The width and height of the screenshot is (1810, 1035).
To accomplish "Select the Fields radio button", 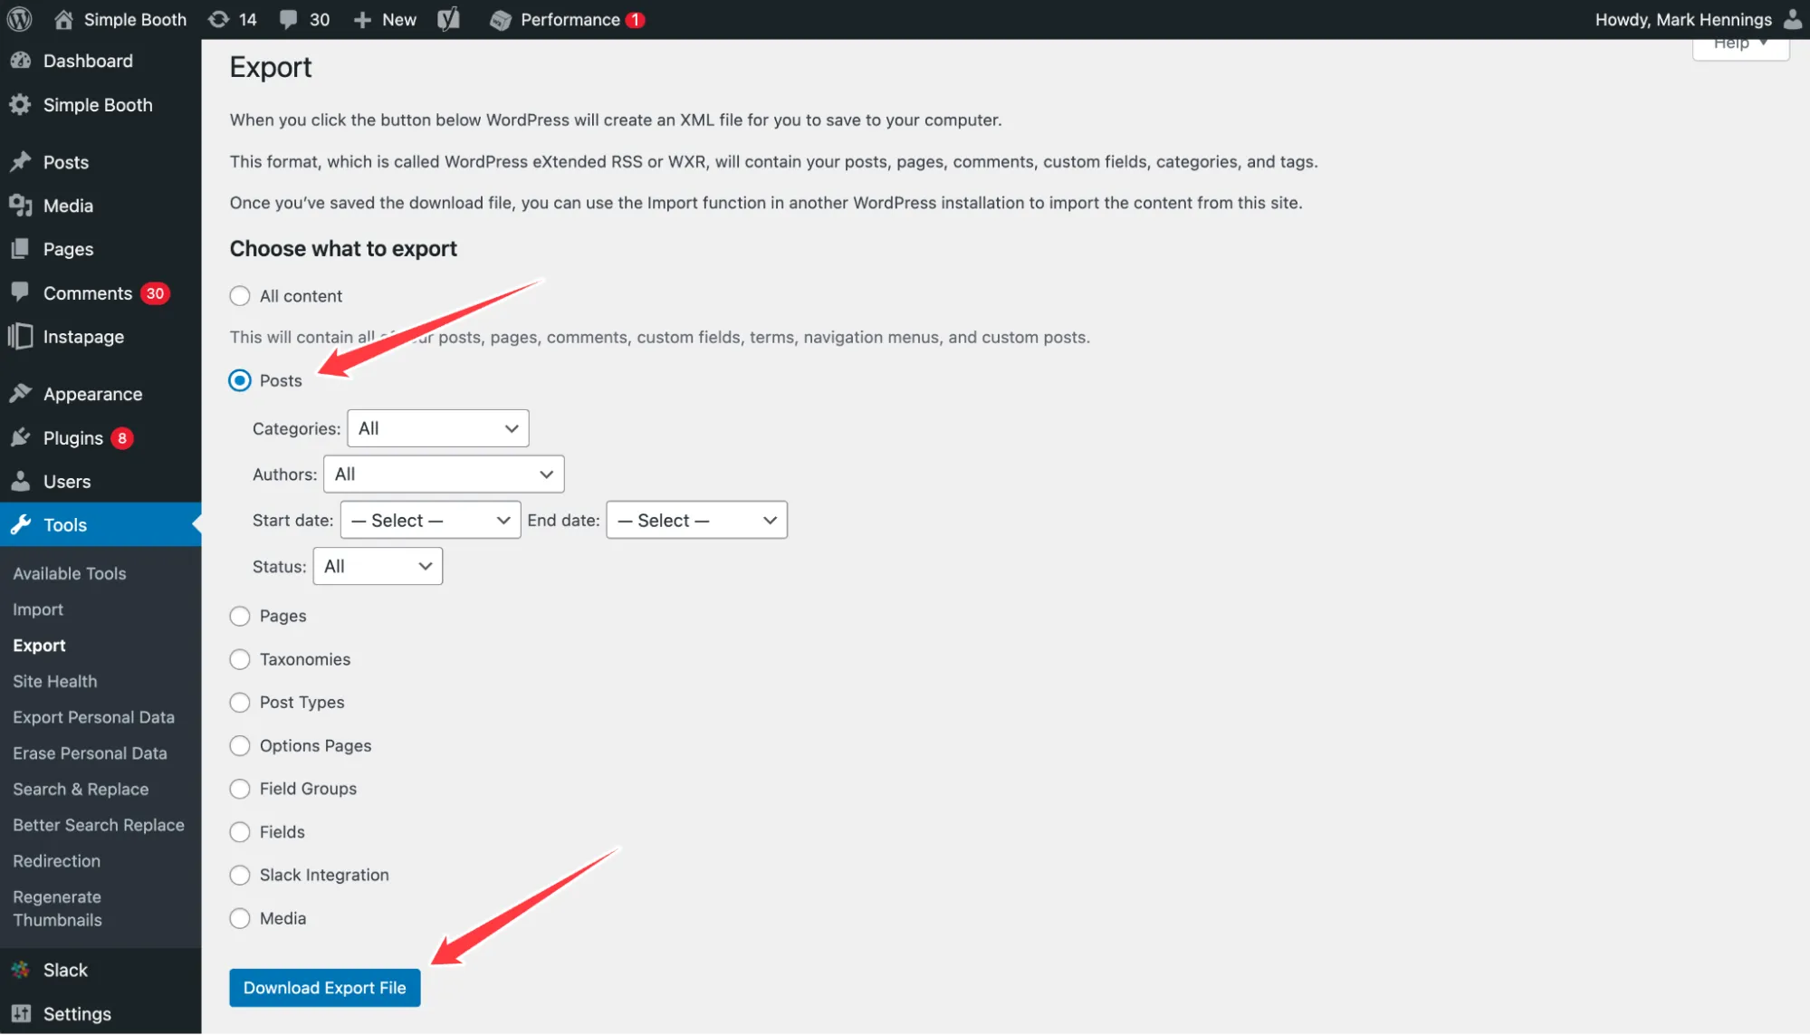I will coord(240,832).
